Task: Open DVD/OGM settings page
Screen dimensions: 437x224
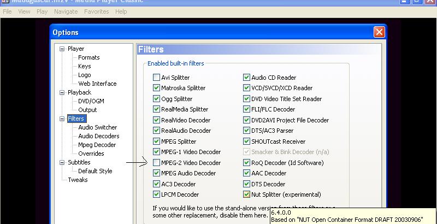Action: tap(91, 101)
